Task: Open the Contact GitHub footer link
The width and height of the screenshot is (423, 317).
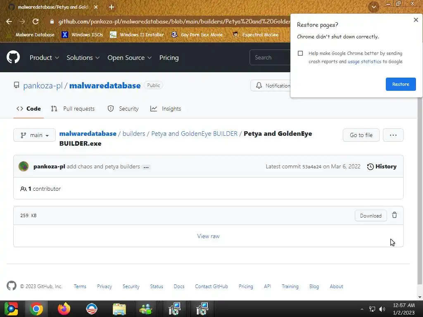Action: [x=211, y=286]
